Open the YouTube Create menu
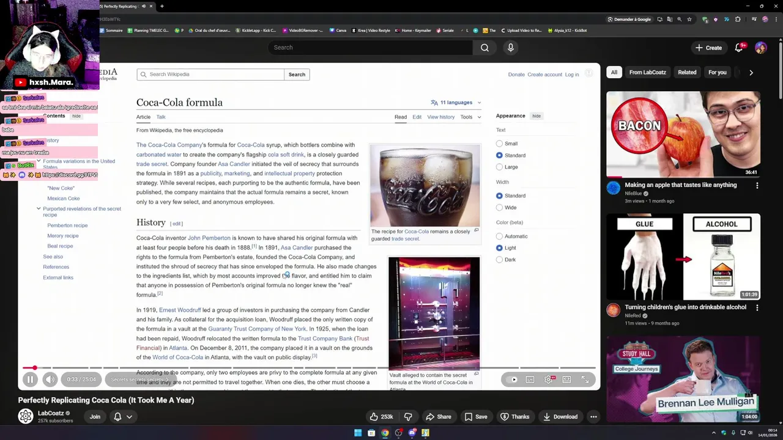This screenshot has height=440, width=783. point(708,48)
